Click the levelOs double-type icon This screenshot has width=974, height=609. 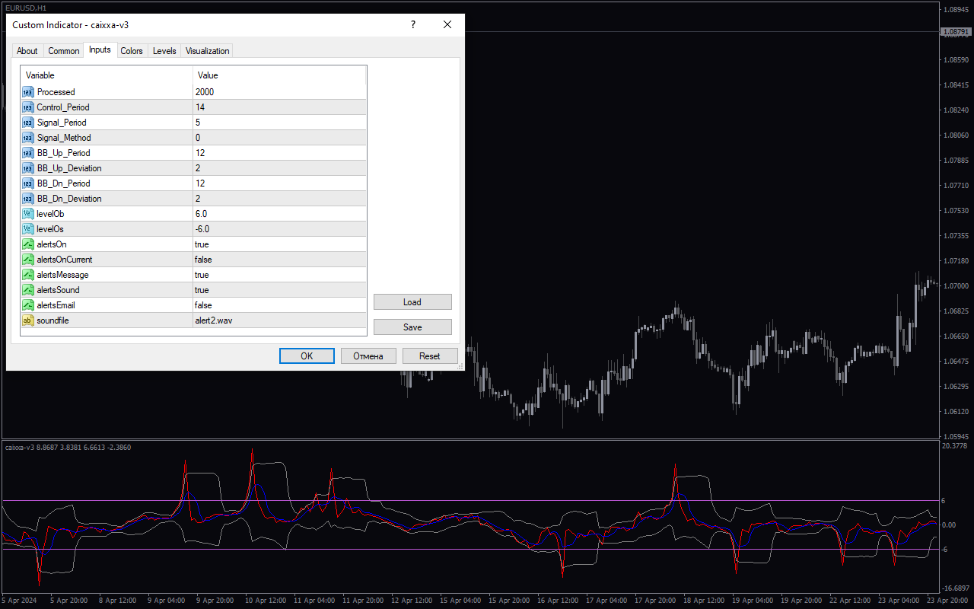(28, 229)
